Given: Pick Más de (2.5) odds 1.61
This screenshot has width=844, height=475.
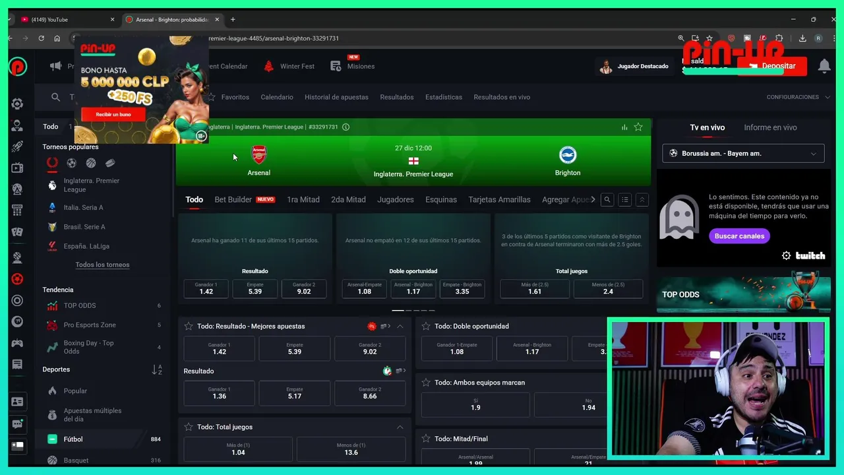Looking at the screenshot, I should pos(535,288).
